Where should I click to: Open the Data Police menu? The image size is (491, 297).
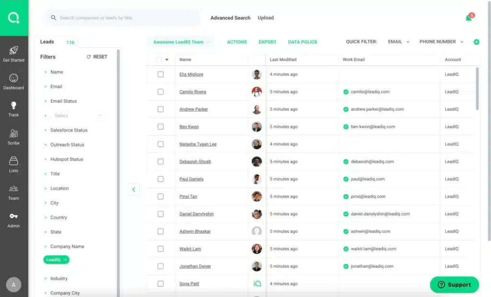pyautogui.click(x=302, y=42)
